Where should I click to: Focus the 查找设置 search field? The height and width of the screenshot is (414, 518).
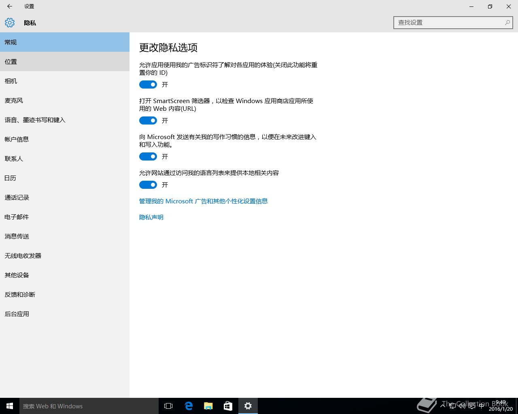(453, 23)
